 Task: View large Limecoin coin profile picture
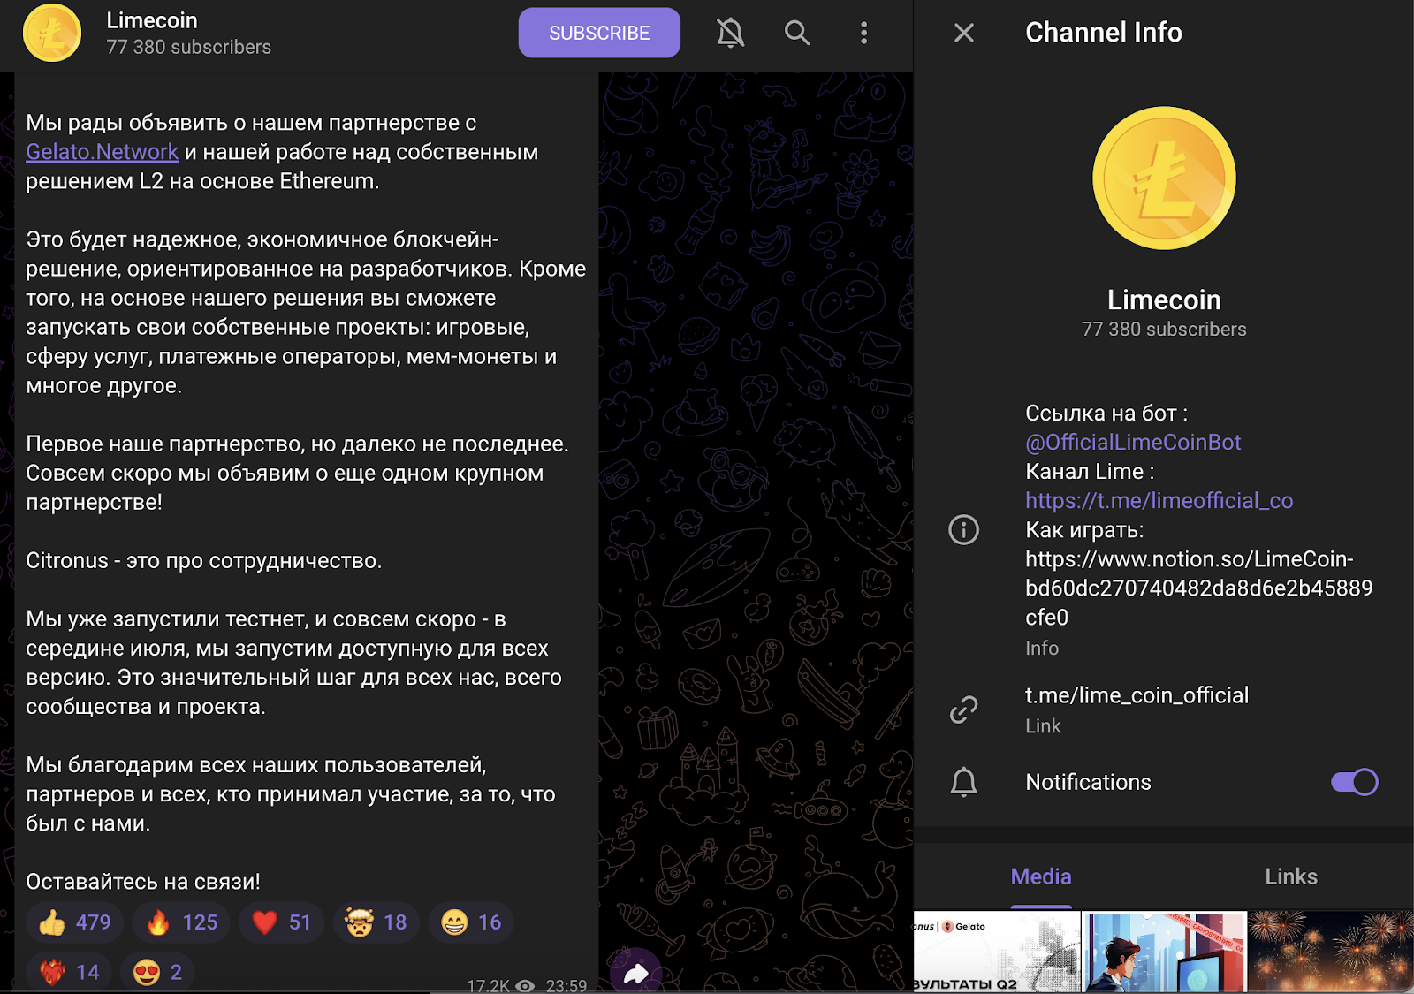pyautogui.click(x=1164, y=178)
